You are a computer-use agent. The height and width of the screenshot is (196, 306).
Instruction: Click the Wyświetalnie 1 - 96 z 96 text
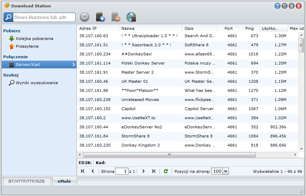coord(278,171)
